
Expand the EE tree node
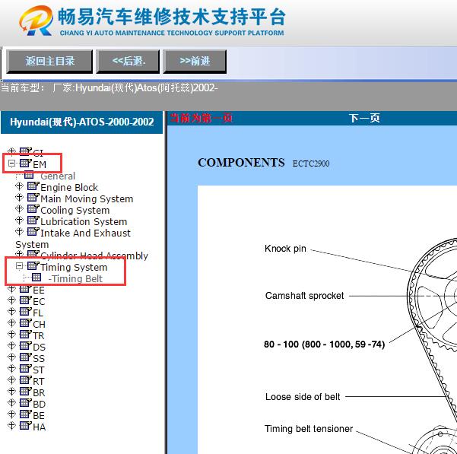tap(11, 288)
